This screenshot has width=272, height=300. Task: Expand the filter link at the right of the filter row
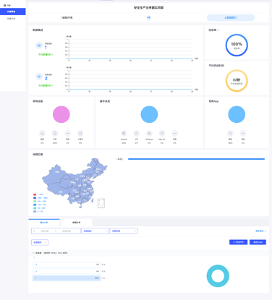(260, 231)
